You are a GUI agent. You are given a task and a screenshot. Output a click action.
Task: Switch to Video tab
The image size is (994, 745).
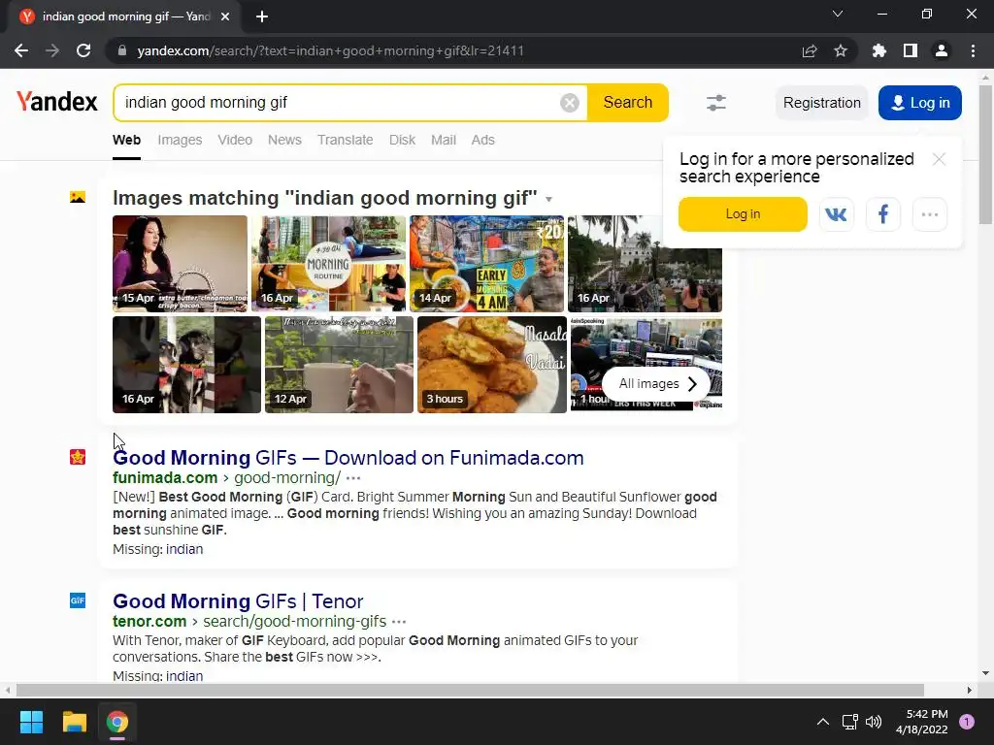[235, 140]
